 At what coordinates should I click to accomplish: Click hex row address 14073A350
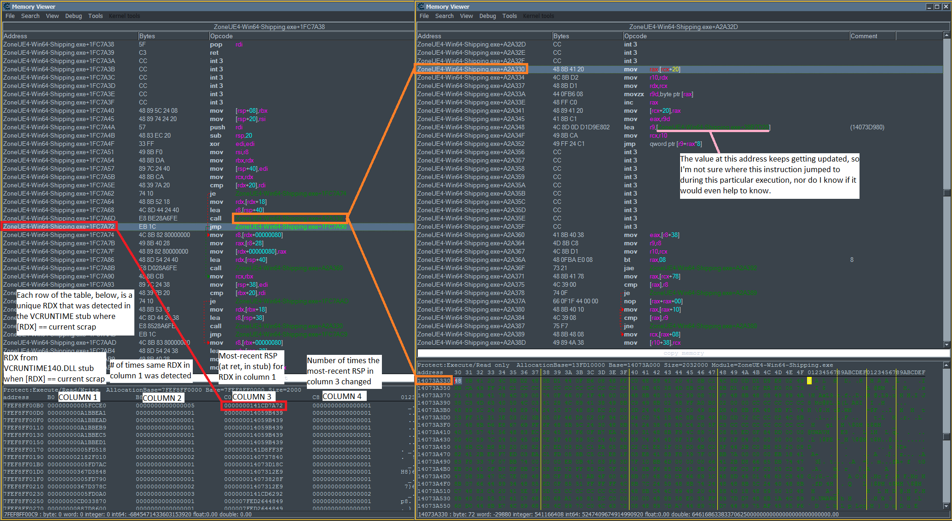(434, 388)
